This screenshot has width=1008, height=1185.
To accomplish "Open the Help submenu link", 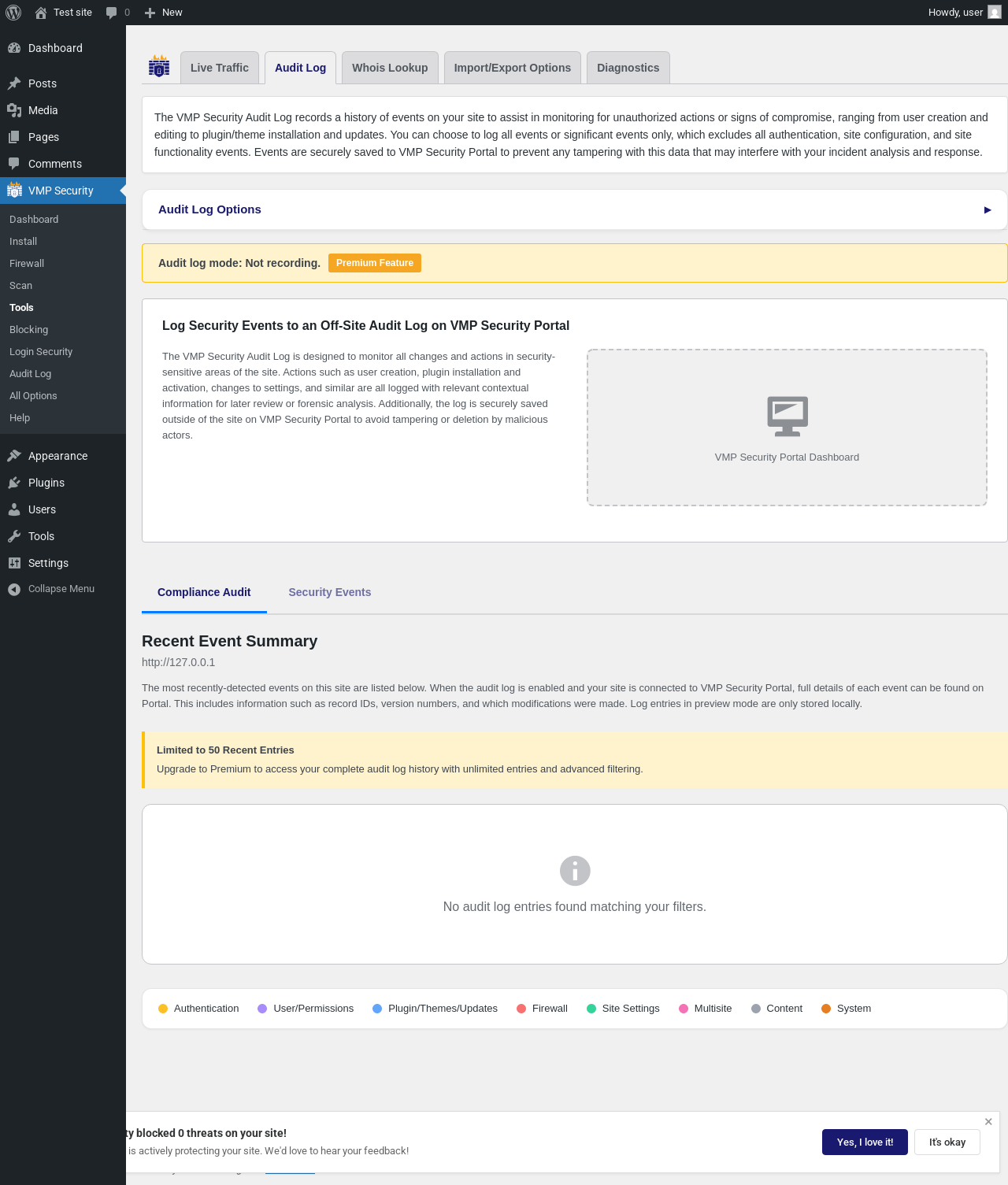I will [20, 418].
